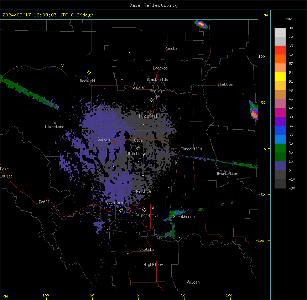Image resolution: width=307 pixels, height=300 pixels.
Task: Click the Vulcan town label
Action: 193,282
